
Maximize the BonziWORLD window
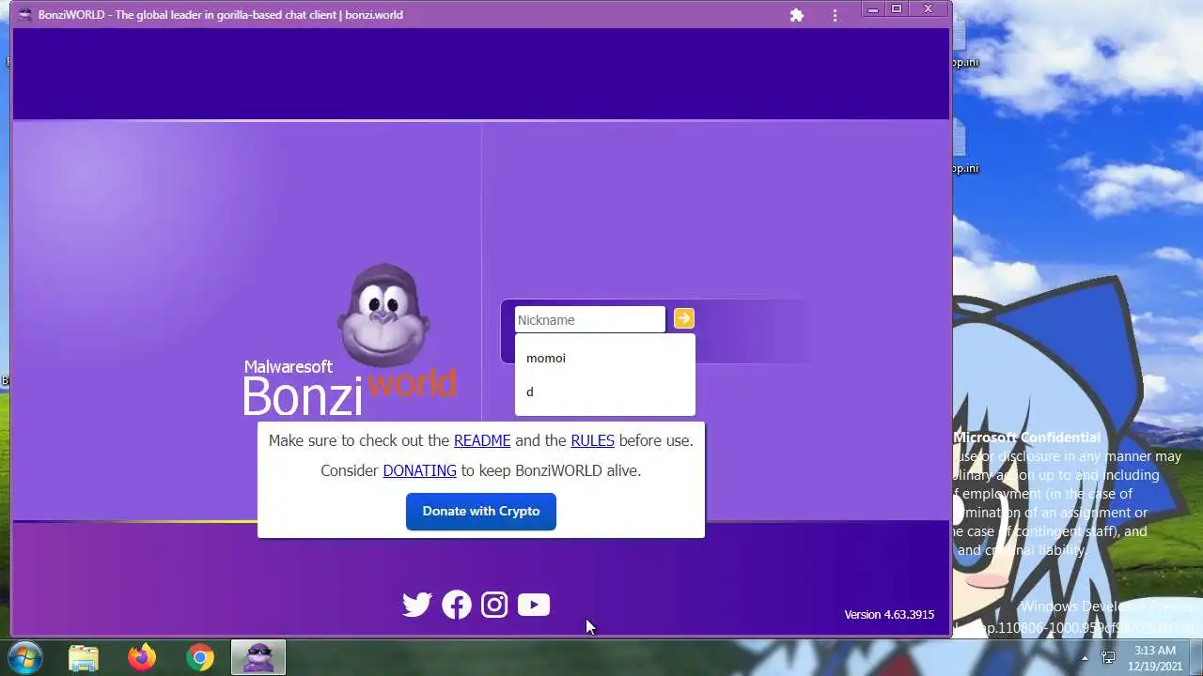pos(897,9)
